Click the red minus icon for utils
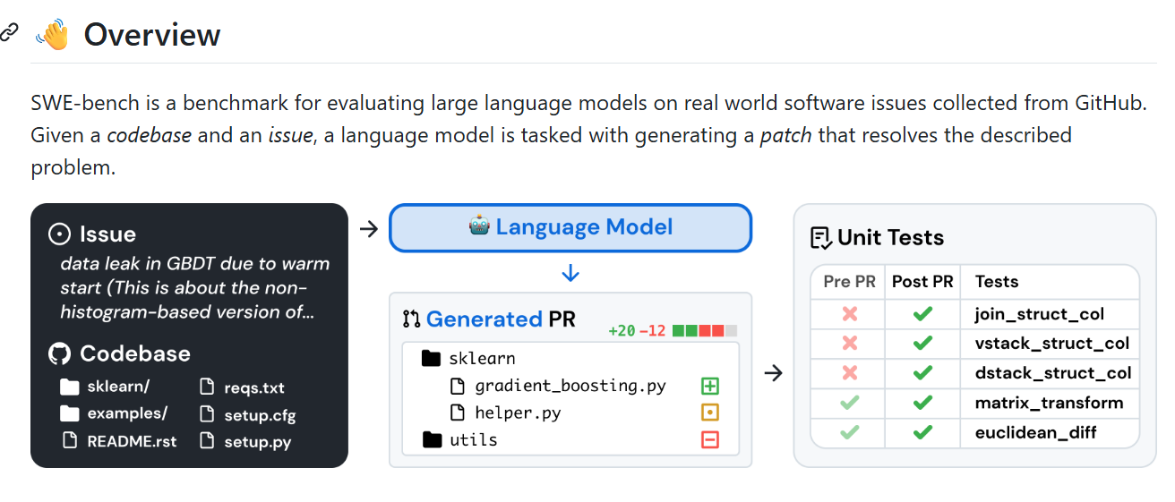The image size is (1175, 502). [710, 440]
